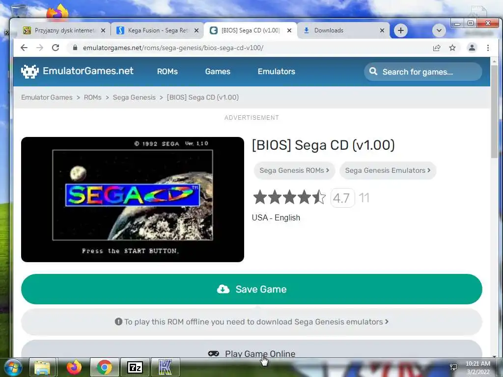Viewport: 503px width, 377px height.
Task: Click the address bar URL field
Action: point(250,48)
